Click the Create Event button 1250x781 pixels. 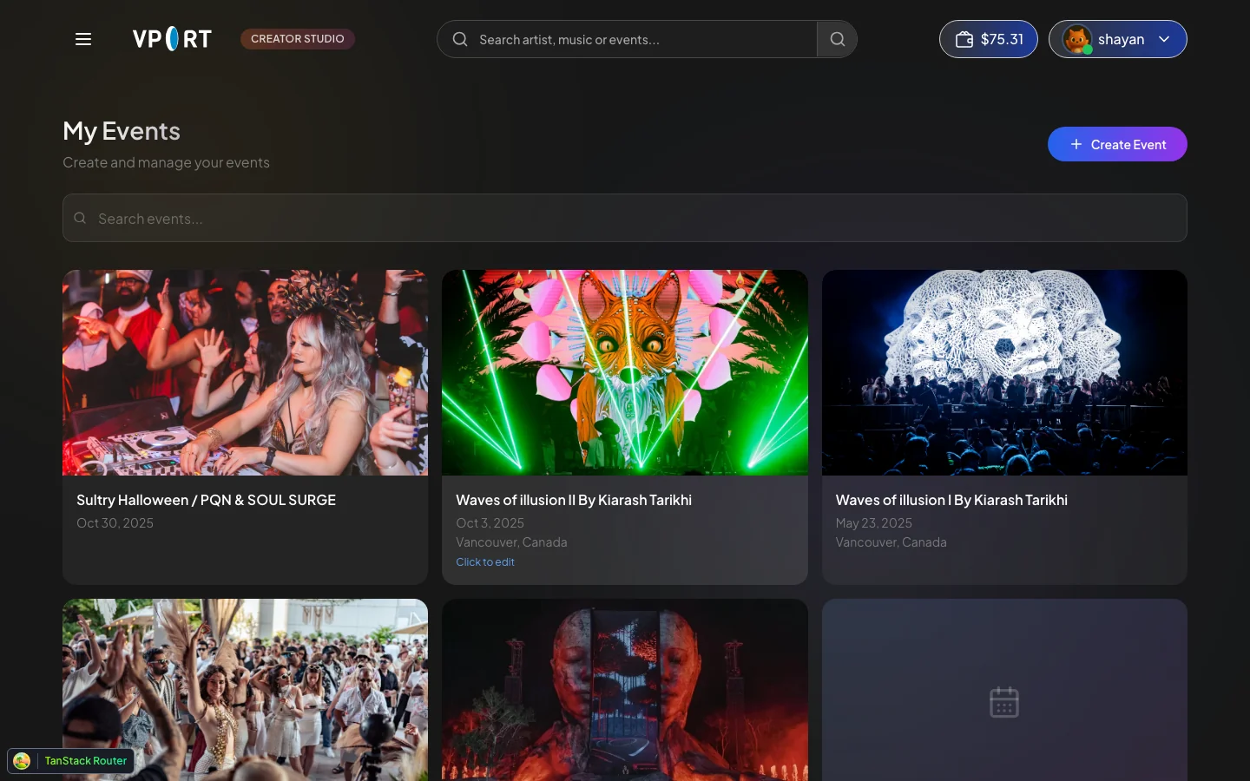(x=1117, y=144)
